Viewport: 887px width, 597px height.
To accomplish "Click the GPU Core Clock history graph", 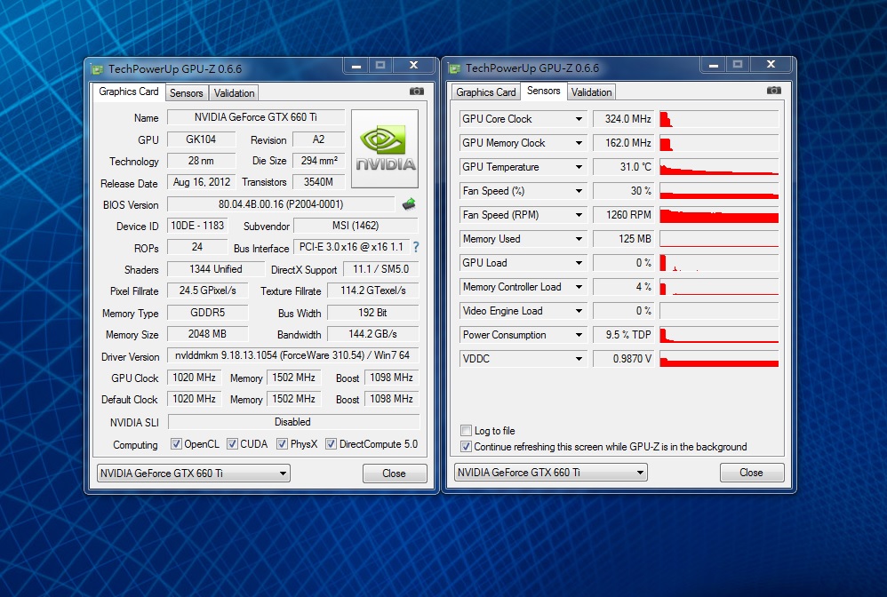I will tap(719, 119).
